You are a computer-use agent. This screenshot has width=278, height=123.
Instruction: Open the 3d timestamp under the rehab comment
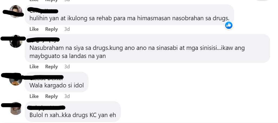pyautogui.click(x=67, y=29)
